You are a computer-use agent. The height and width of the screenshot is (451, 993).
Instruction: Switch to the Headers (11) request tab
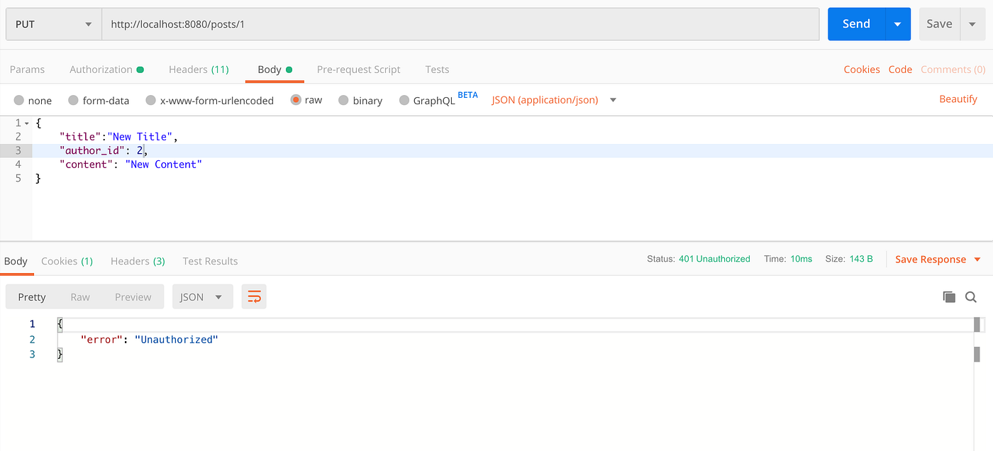pyautogui.click(x=199, y=69)
